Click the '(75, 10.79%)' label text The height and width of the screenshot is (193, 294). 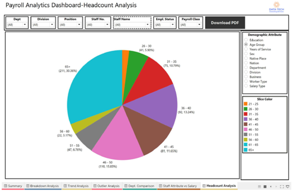pos(172,65)
